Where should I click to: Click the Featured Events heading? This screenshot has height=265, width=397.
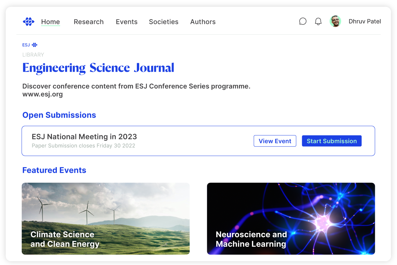coord(54,170)
